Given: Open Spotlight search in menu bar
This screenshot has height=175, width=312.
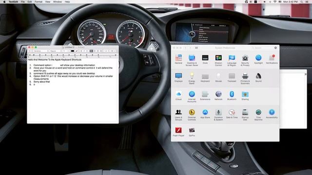Looking at the screenshot, I should pos(302,2).
